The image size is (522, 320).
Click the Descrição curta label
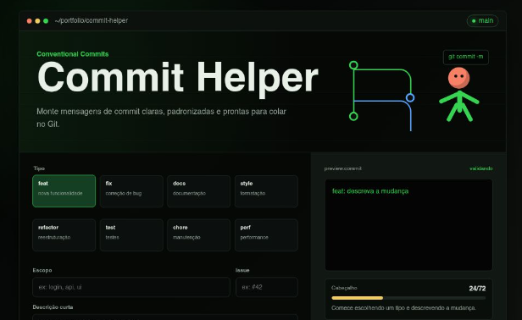[53, 307]
